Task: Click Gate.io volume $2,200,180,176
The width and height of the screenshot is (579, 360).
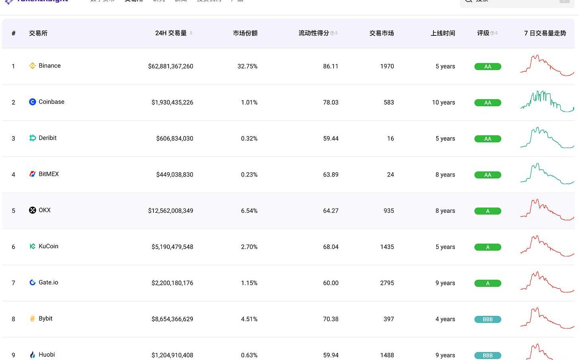Action: tap(172, 283)
